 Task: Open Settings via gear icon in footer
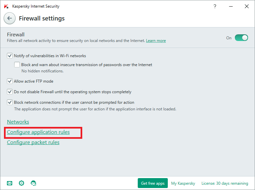coord(21,183)
